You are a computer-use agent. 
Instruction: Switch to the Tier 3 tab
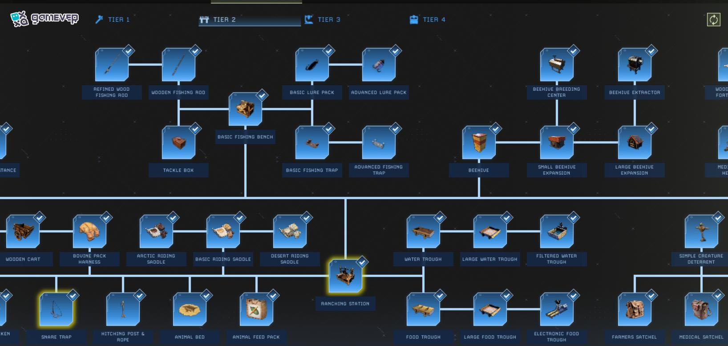point(323,20)
